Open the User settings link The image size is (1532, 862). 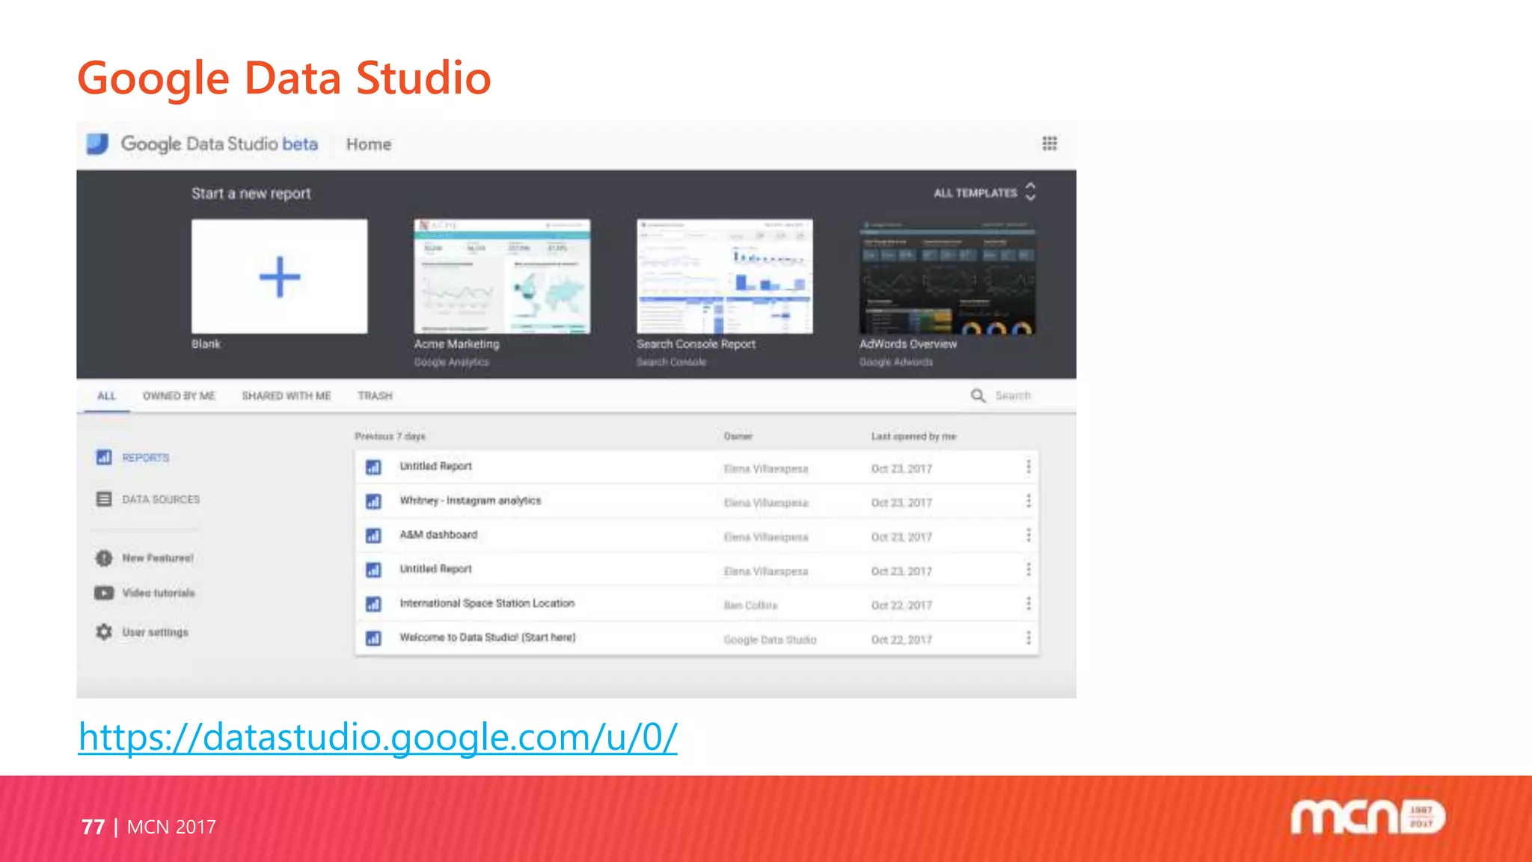[156, 632]
